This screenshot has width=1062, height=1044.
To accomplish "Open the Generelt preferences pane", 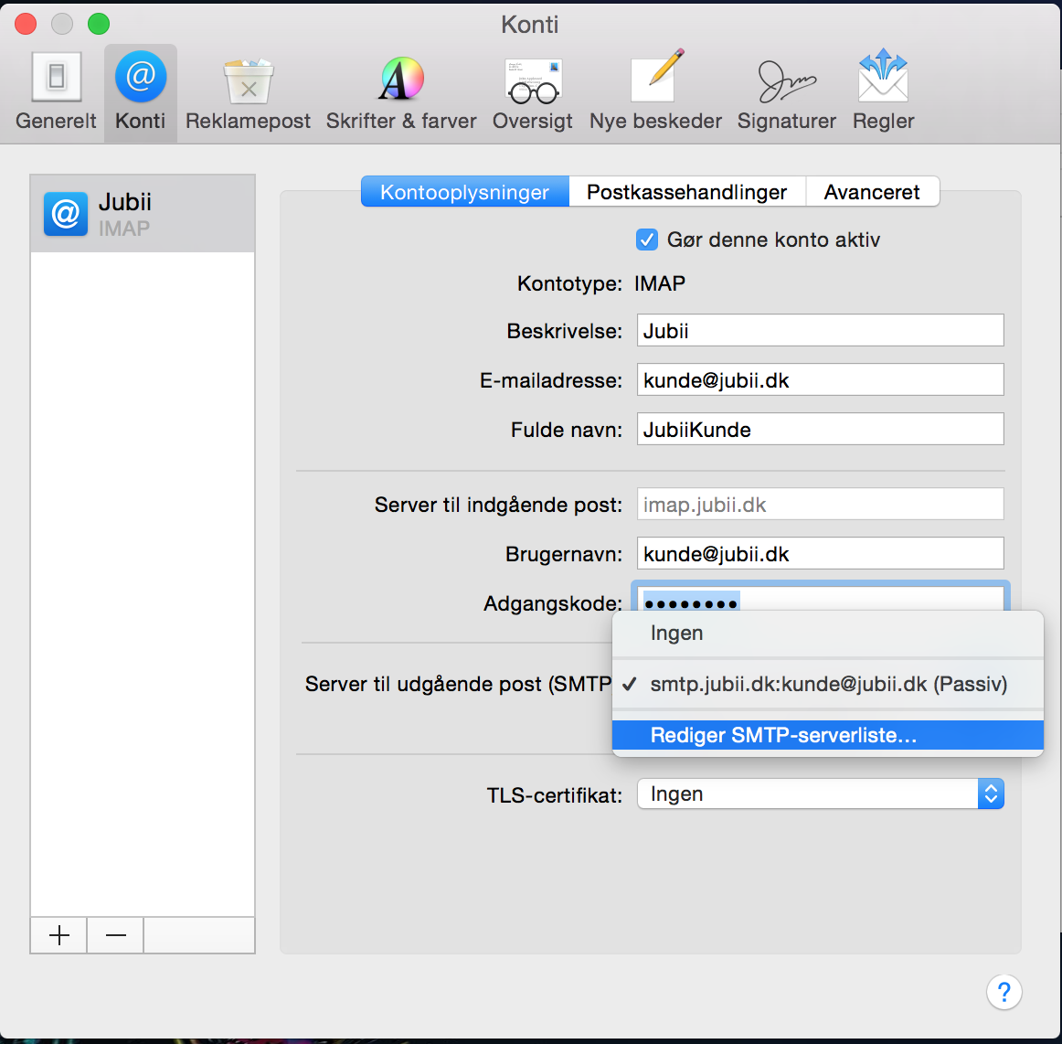I will pos(57,91).
